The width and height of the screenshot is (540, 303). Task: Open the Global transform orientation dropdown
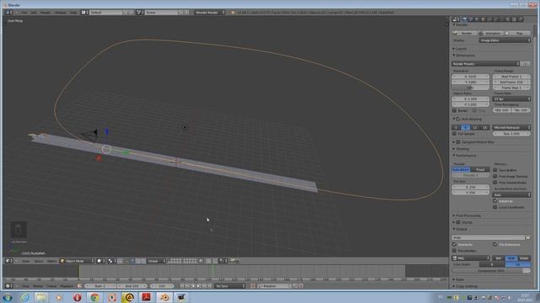pyautogui.click(x=156, y=261)
